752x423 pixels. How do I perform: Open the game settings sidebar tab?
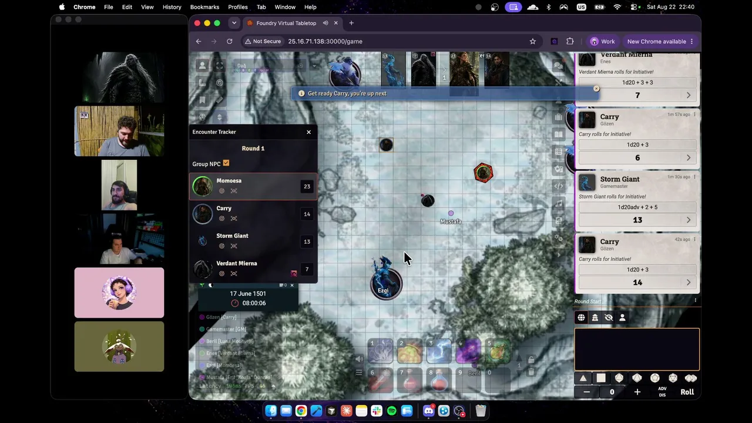(558, 239)
